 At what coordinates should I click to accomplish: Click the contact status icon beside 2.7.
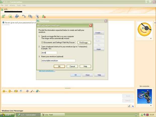2,10
